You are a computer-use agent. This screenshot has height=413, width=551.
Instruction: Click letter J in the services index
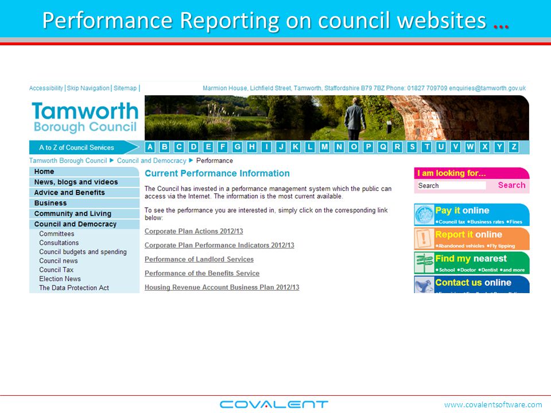[x=281, y=147]
